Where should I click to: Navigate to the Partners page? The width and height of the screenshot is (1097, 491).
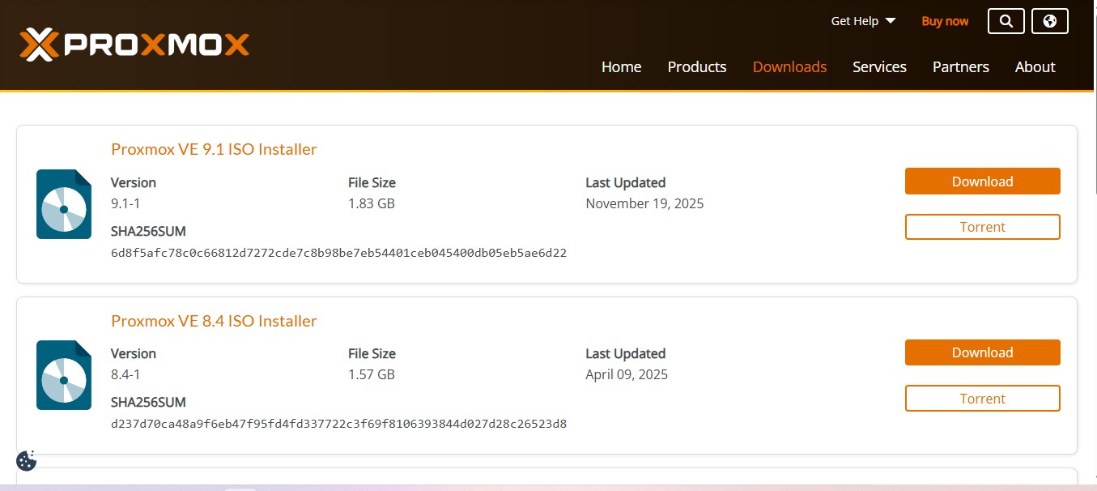(960, 67)
